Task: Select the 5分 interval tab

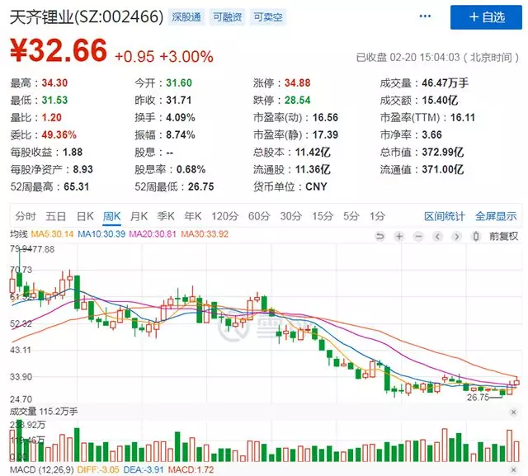Action: [x=351, y=216]
